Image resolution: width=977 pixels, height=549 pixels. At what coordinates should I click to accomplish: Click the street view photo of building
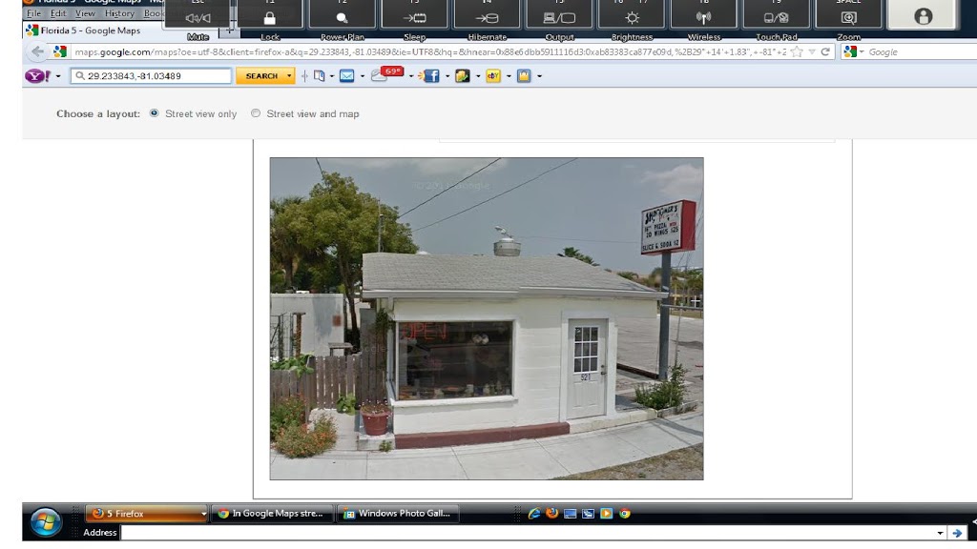(x=486, y=318)
